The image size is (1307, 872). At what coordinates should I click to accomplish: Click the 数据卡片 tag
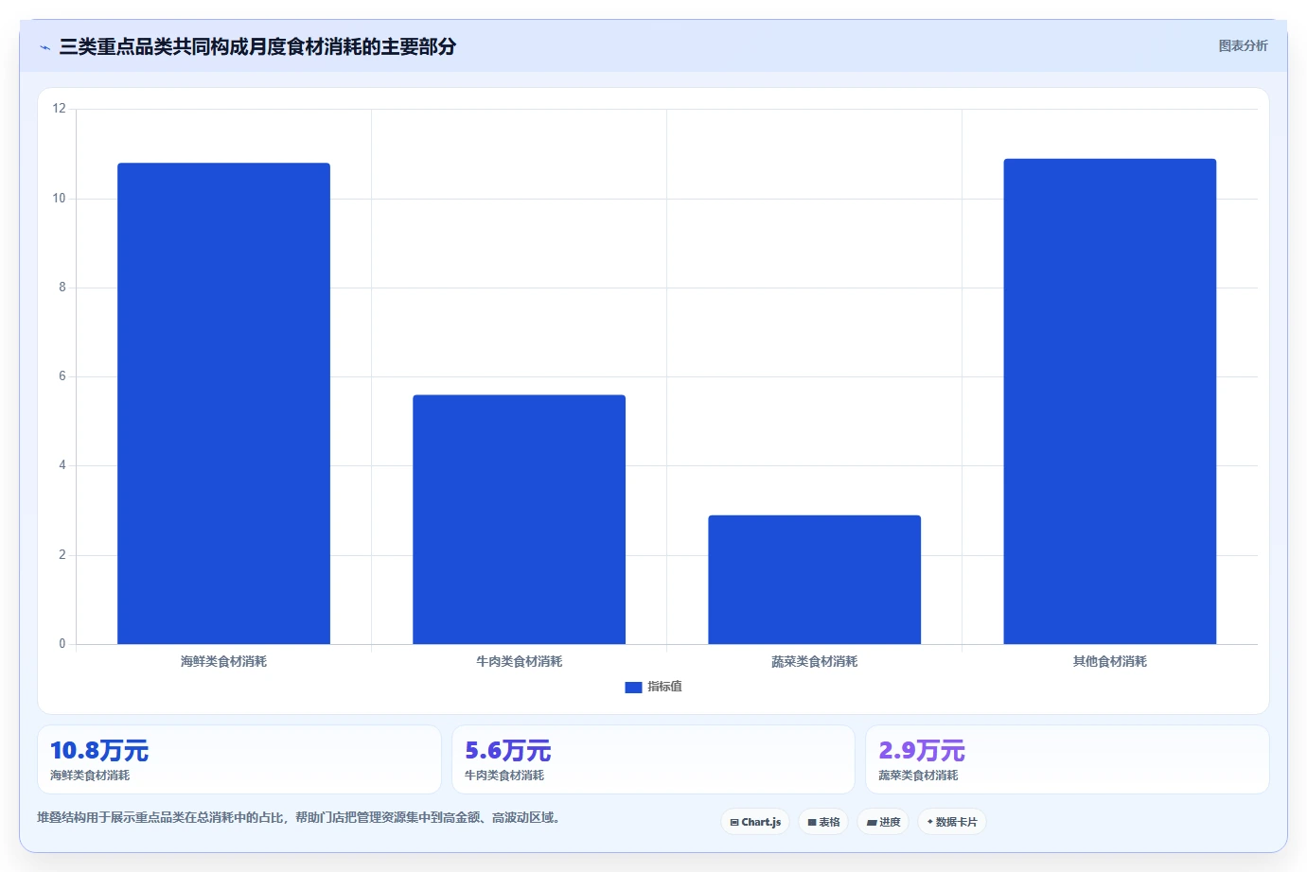click(952, 822)
